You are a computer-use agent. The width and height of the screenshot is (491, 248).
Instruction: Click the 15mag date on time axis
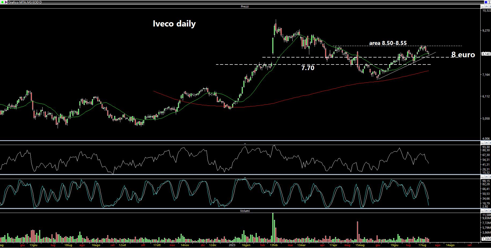click(x=360, y=245)
